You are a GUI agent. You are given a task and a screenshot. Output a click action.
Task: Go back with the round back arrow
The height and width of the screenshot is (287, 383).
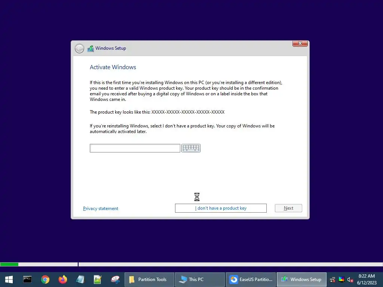[79, 49]
